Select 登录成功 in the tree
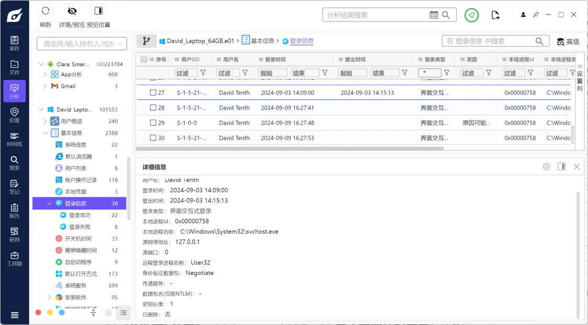 click(x=79, y=215)
